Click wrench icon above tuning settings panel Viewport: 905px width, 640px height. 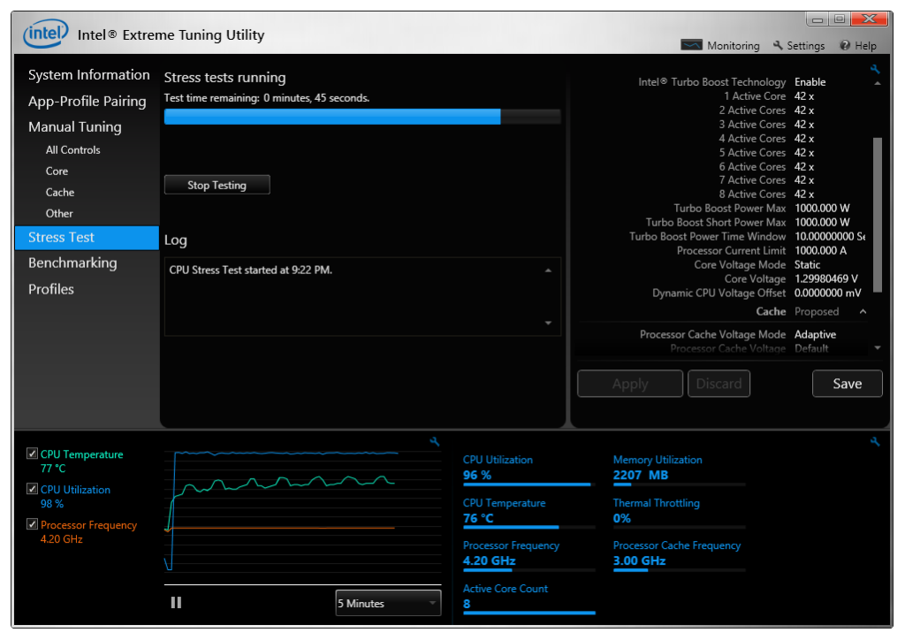tap(875, 69)
